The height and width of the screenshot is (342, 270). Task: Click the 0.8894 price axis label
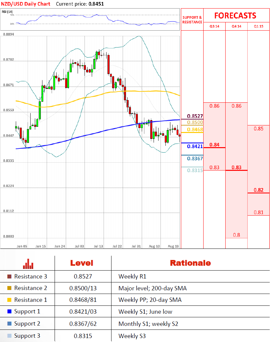pyautogui.click(x=9, y=35)
